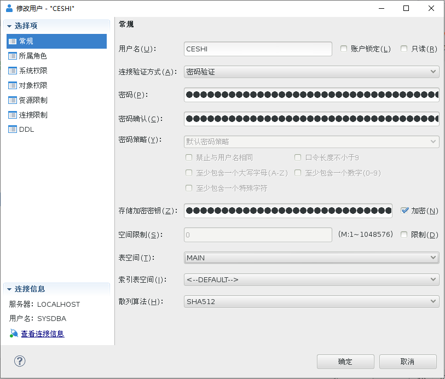Click the 所属角色 list icon

[13, 56]
